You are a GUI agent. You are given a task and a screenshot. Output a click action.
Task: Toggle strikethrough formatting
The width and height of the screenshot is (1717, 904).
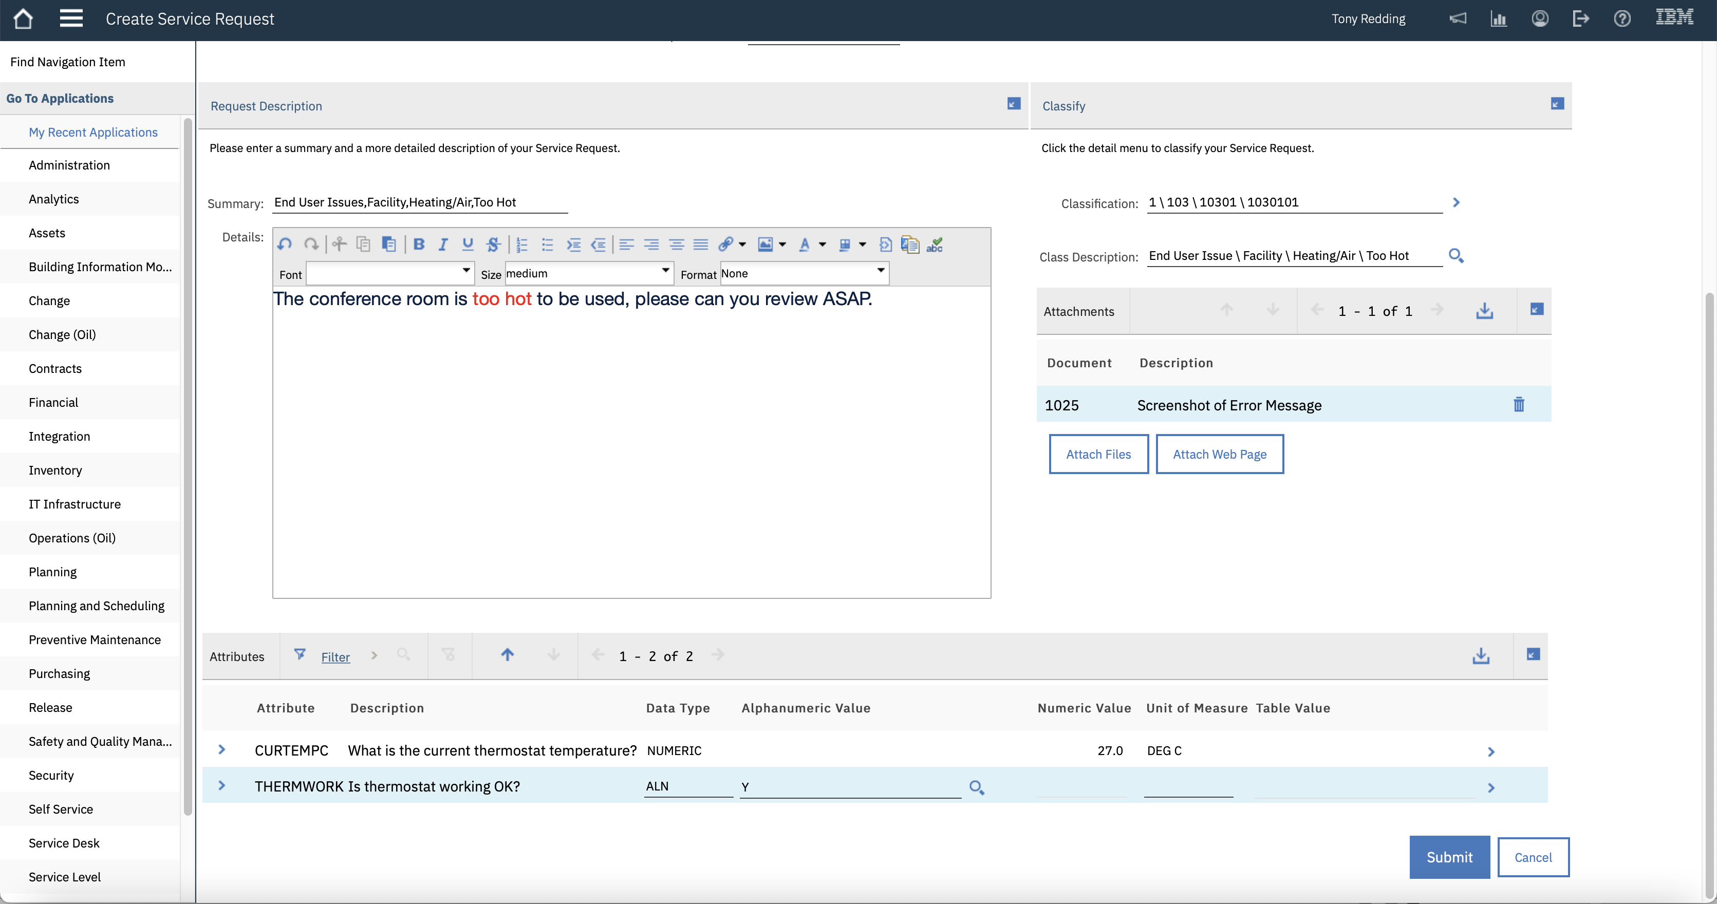pos(493,244)
